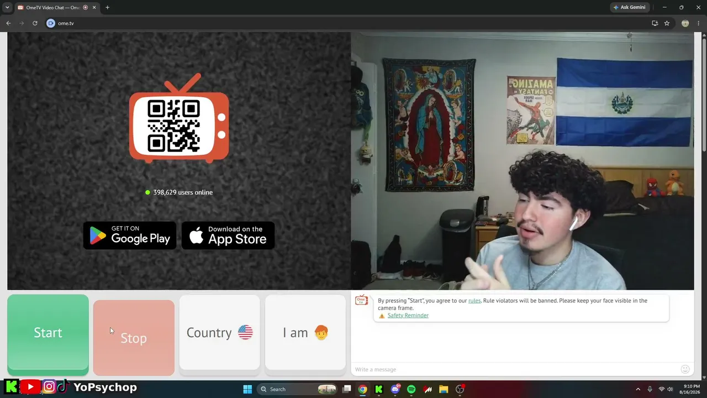Click the Get it on Google Play badge
This screenshot has width=707, height=398.
point(130,235)
